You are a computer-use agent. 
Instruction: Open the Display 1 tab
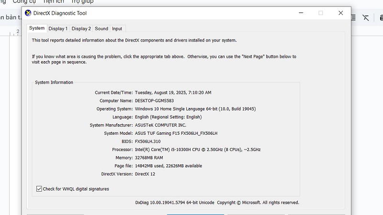point(58,29)
